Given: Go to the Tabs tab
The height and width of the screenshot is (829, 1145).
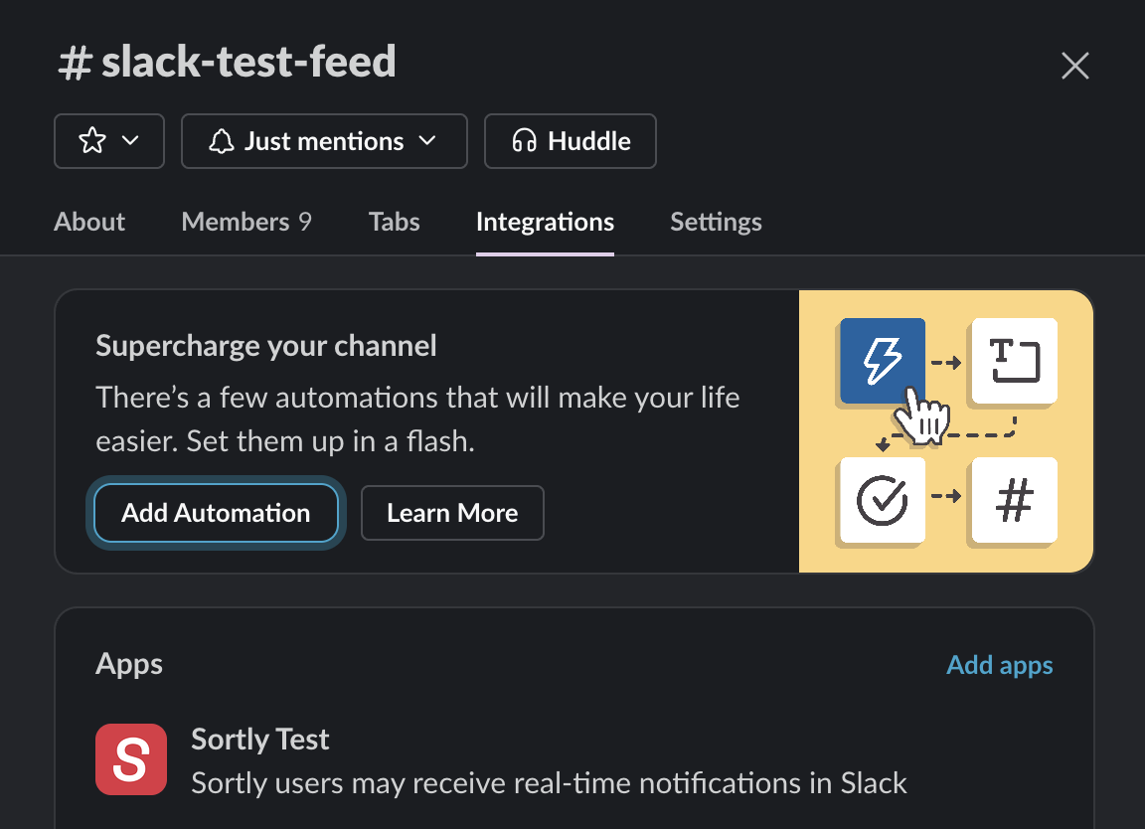Looking at the screenshot, I should tap(395, 222).
